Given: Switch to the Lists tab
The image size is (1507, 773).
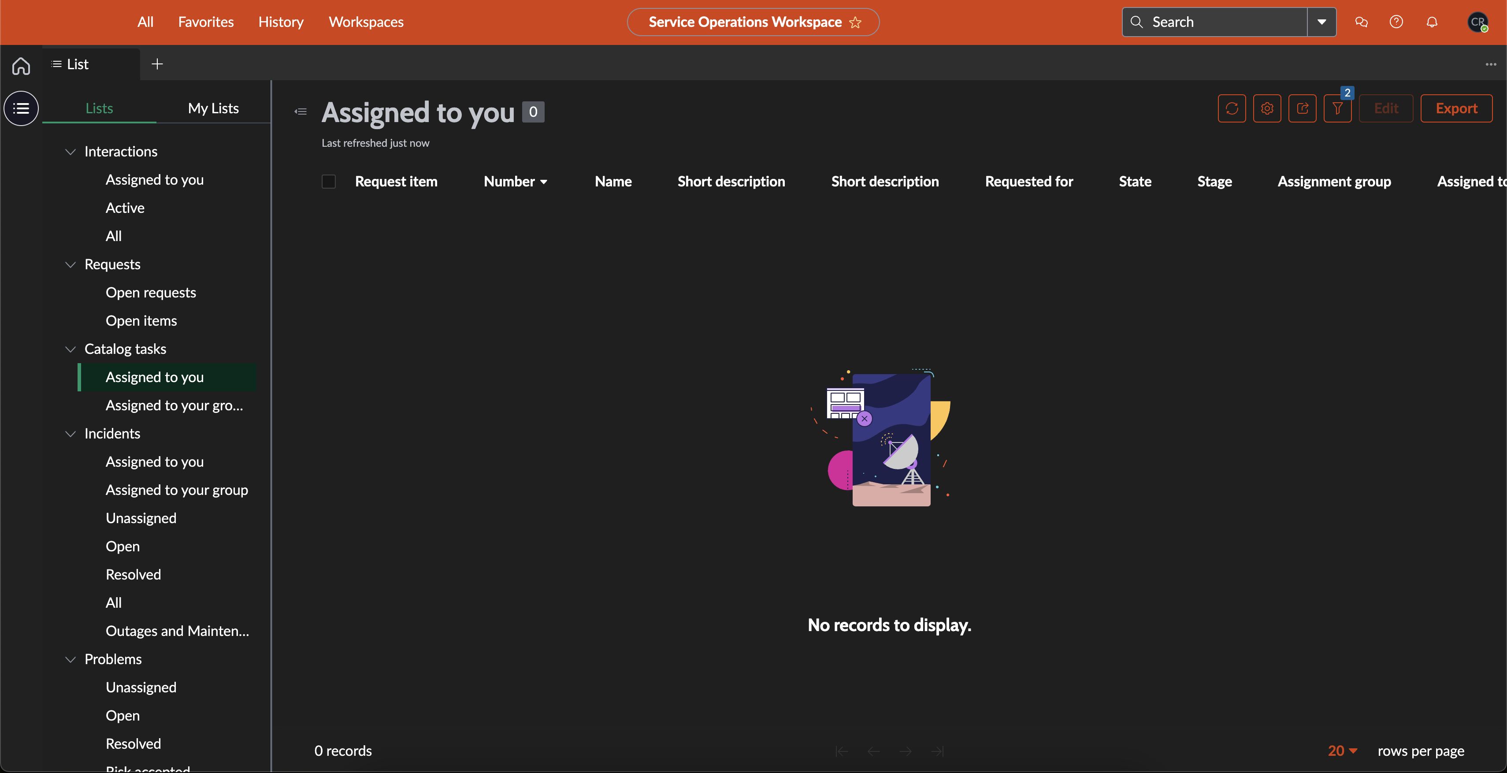Looking at the screenshot, I should [x=99, y=108].
